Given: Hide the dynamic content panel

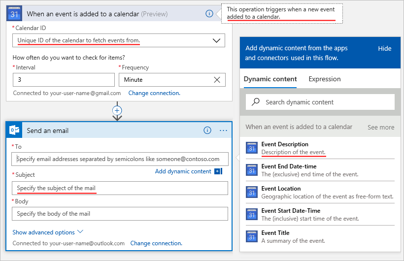Looking at the screenshot, I should [x=385, y=48].
